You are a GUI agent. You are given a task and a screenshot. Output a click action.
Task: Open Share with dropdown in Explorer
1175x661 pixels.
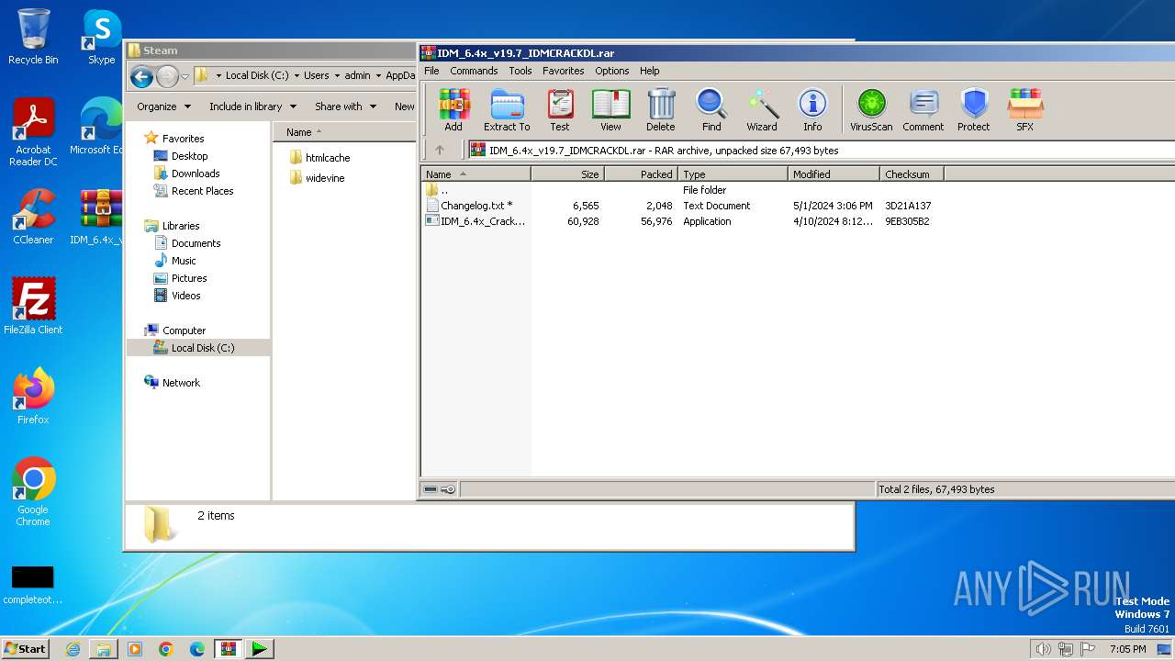click(x=345, y=106)
